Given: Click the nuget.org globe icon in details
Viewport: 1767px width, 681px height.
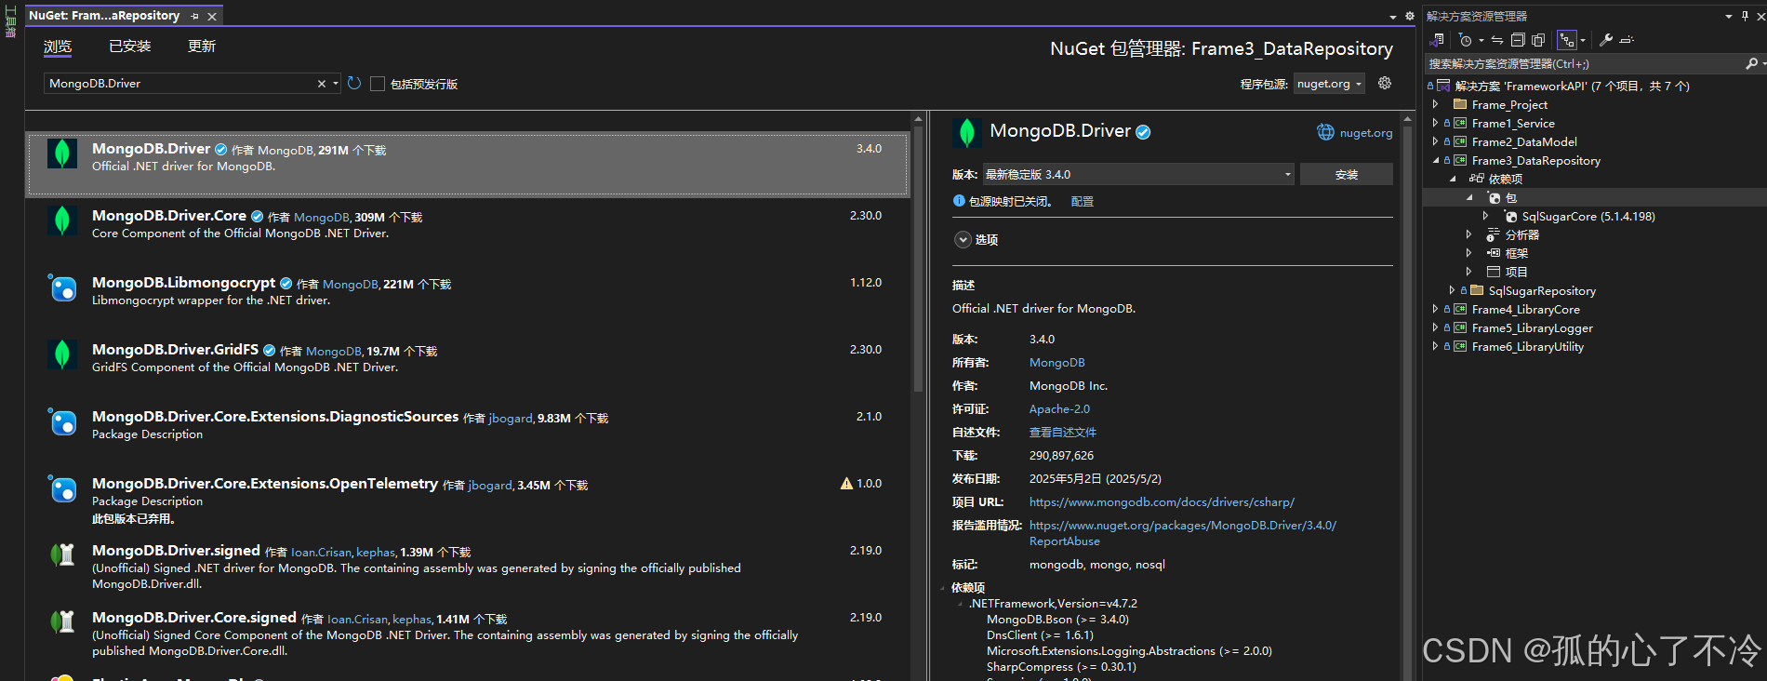Looking at the screenshot, I should (1325, 132).
